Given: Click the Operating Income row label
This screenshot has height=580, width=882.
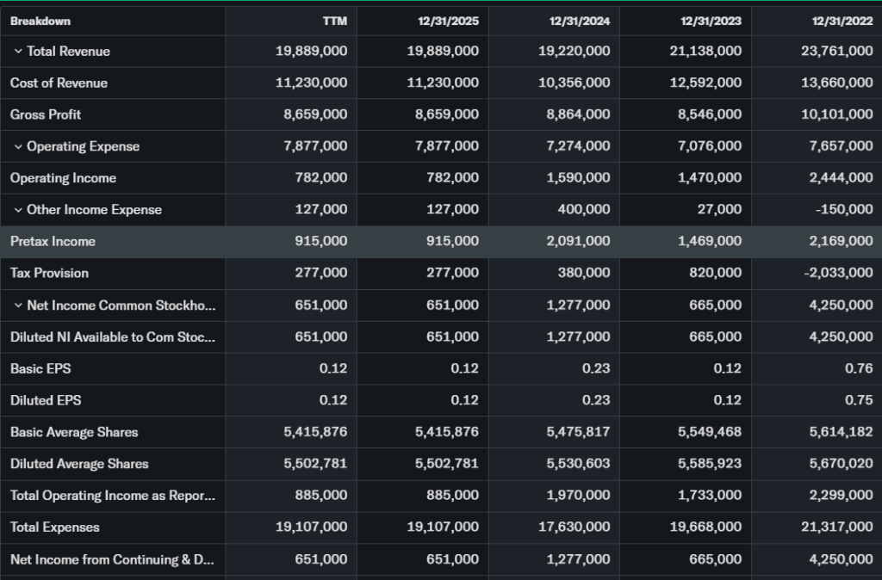Looking at the screenshot, I should tap(63, 178).
